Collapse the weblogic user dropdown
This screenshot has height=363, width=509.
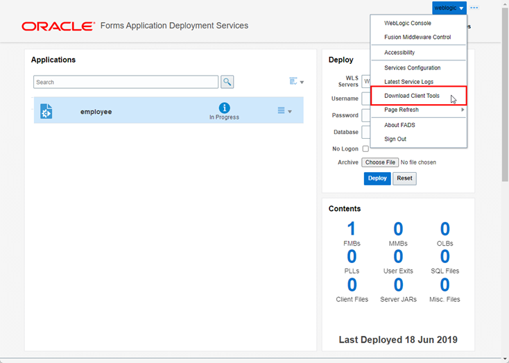pyautogui.click(x=449, y=8)
